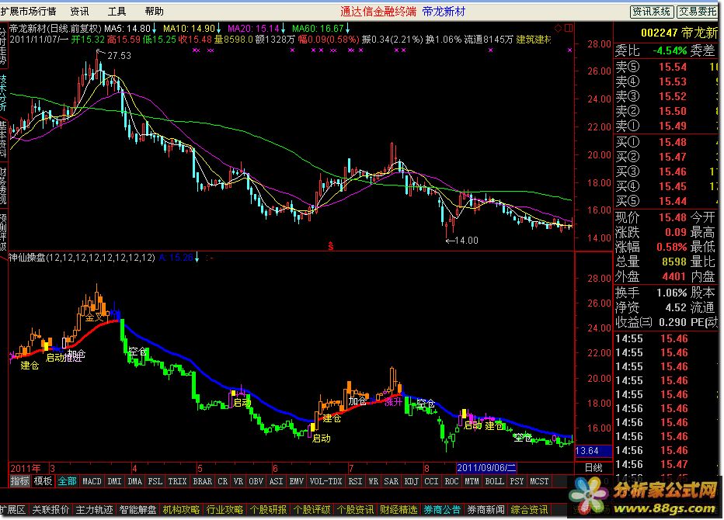Switch the indicator to ASI

coord(276,481)
